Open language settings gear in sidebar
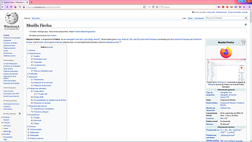The height and width of the screenshot is (142, 252). [x=20, y=114]
